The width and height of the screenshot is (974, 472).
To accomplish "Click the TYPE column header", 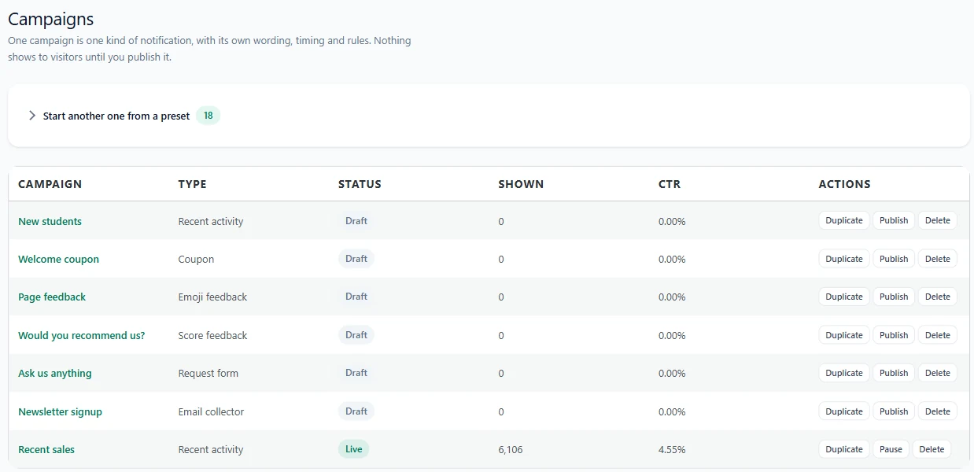I will point(193,184).
